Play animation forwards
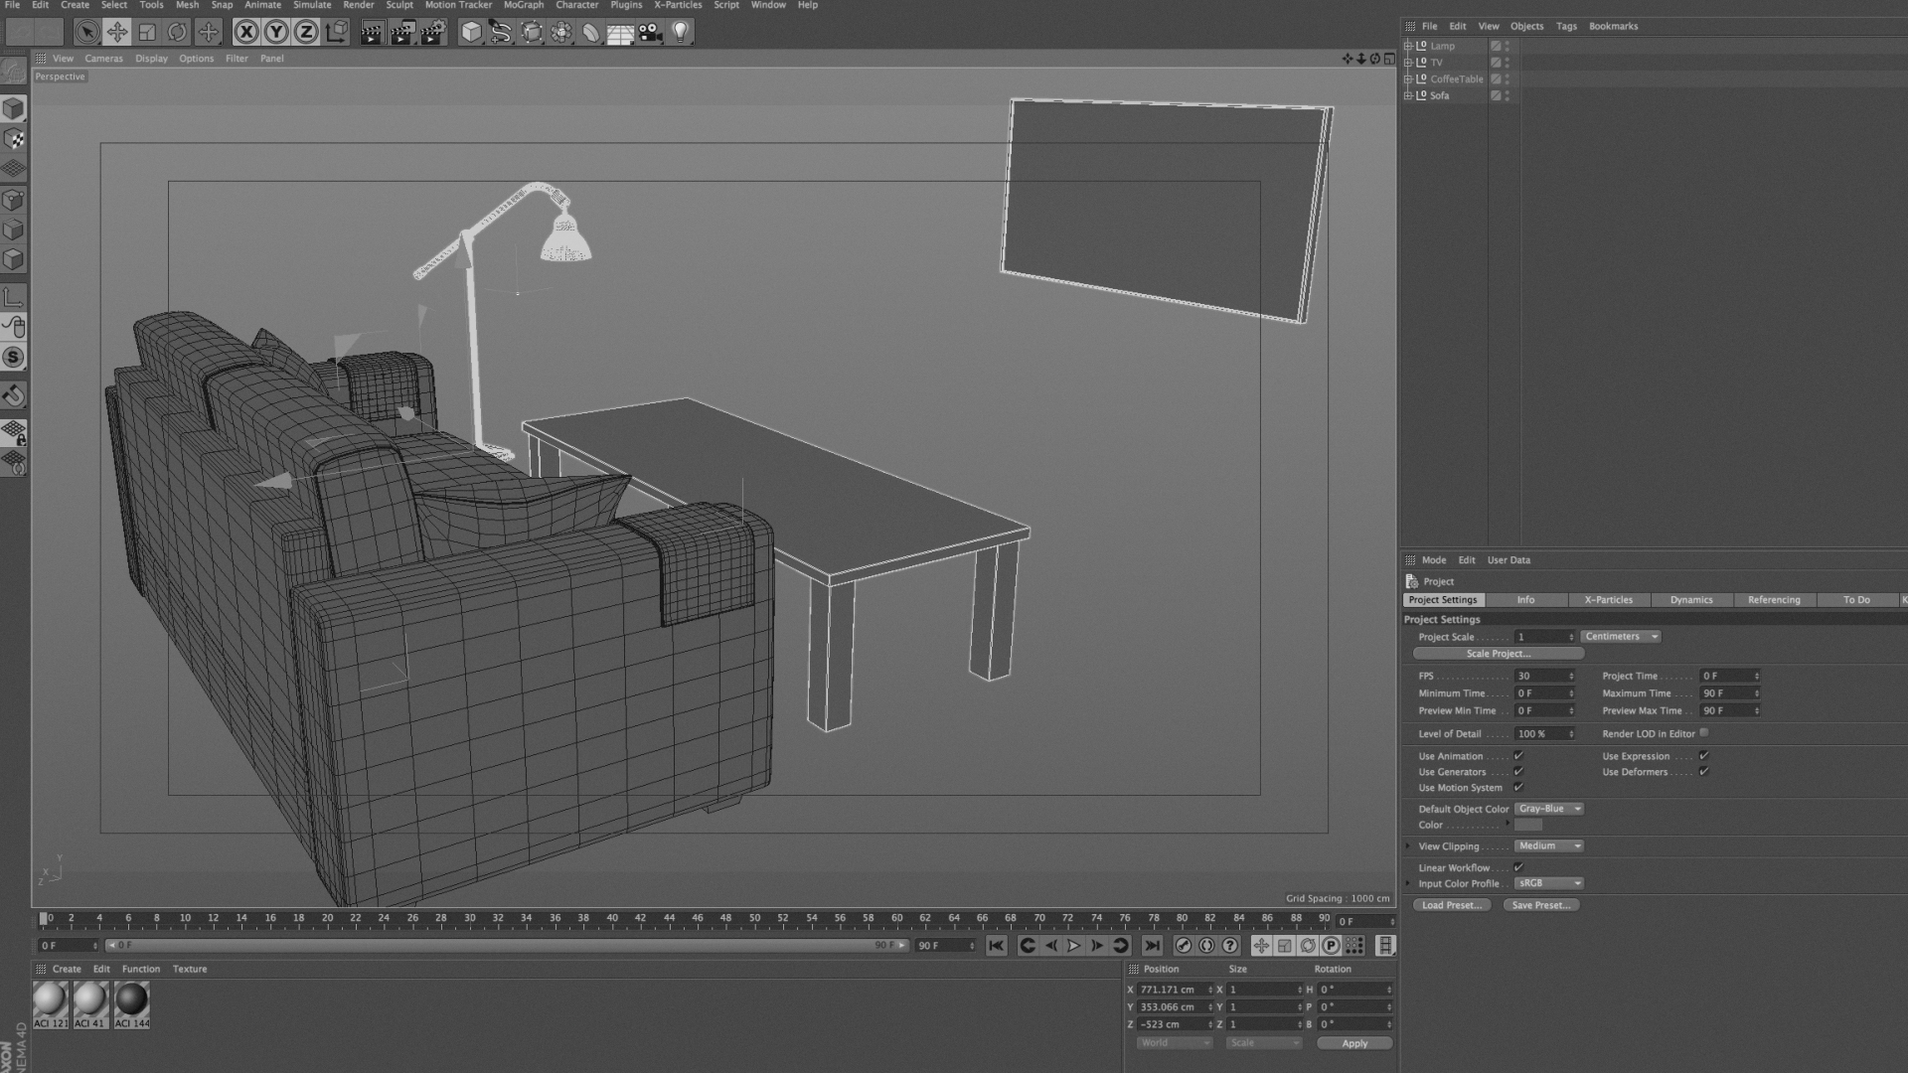Image resolution: width=1908 pixels, height=1073 pixels. [x=1073, y=946]
